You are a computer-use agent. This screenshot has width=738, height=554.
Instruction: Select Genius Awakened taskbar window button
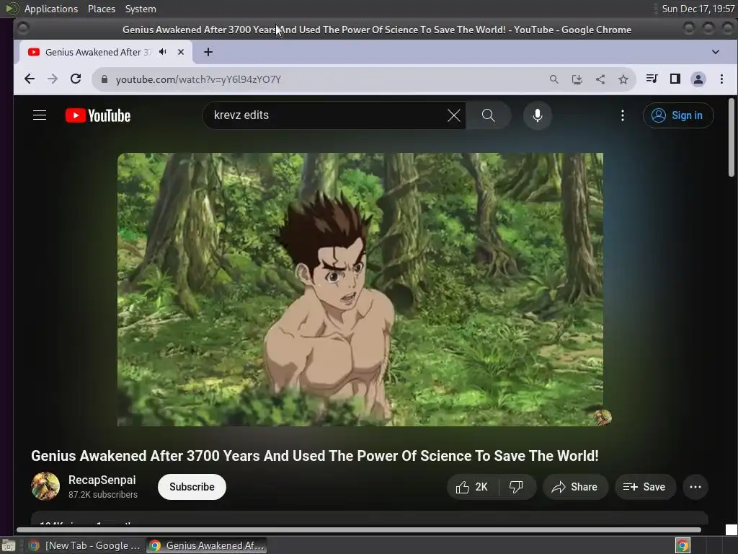click(207, 545)
